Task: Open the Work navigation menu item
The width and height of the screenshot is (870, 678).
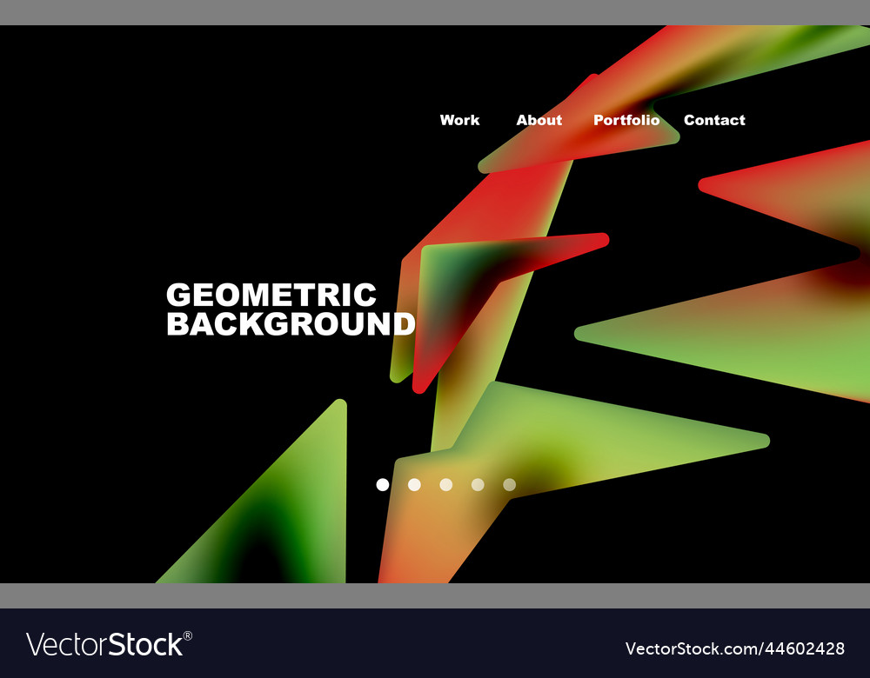Action: [x=459, y=121]
